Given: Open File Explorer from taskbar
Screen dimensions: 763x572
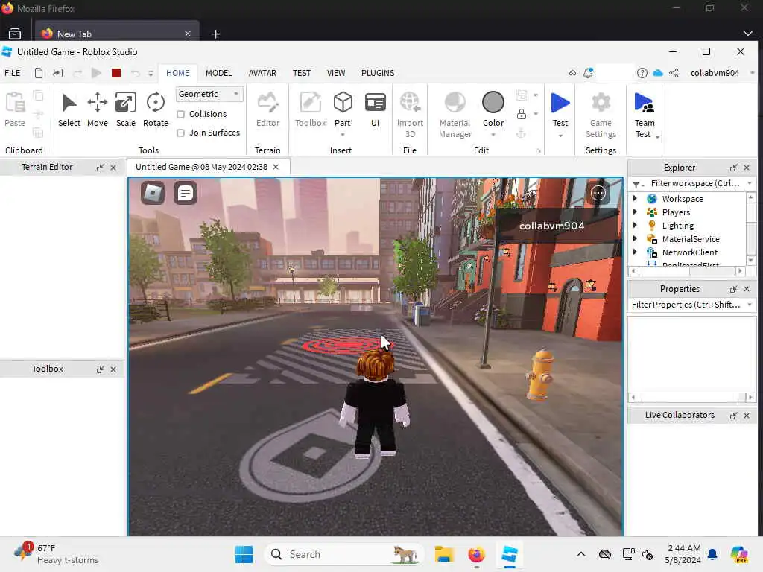Looking at the screenshot, I should point(444,554).
